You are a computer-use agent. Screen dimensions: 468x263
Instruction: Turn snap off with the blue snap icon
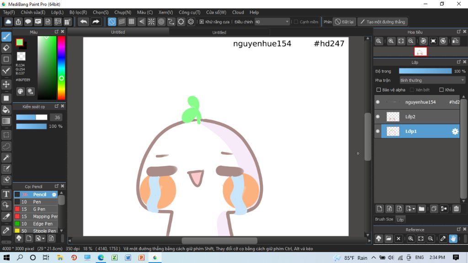point(112,22)
